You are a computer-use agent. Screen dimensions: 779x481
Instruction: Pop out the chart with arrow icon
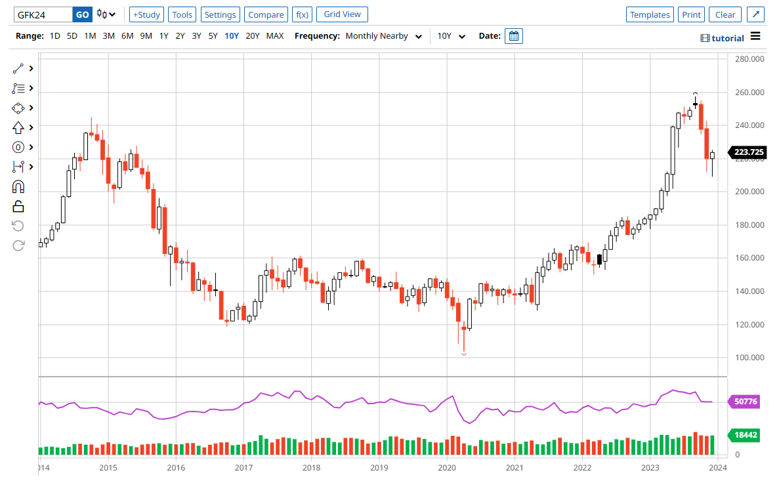pos(755,14)
